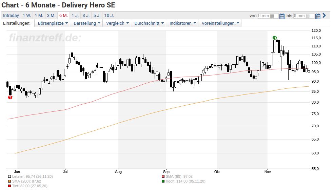Screen dimensions: 334x191
Task: Click the pink SMA (90) legend swatch
Action: click(163, 176)
